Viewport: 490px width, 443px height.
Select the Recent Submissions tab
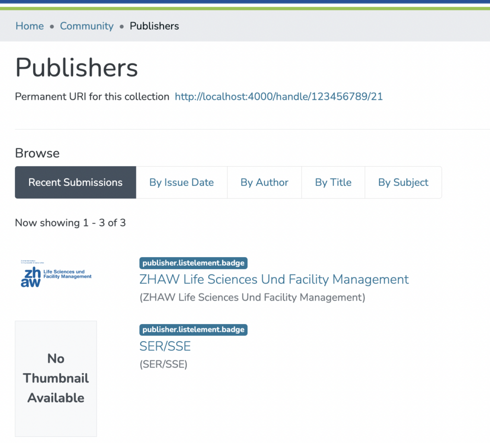pyautogui.click(x=75, y=183)
